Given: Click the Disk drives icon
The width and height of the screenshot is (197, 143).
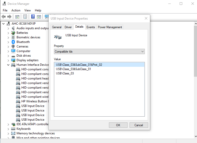Looking at the screenshot, I should pos(13,56).
